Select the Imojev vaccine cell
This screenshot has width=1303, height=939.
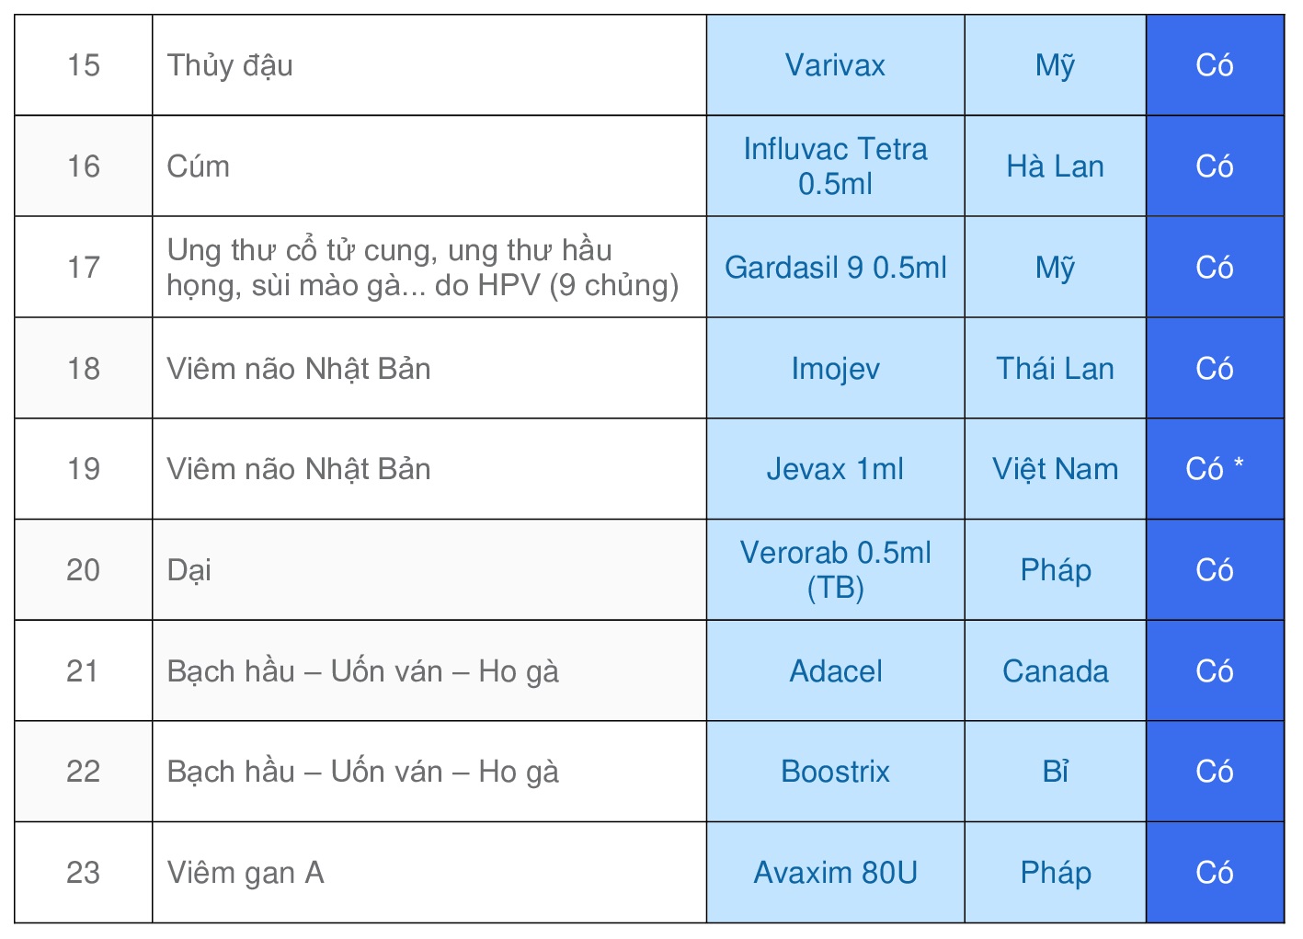tap(835, 369)
